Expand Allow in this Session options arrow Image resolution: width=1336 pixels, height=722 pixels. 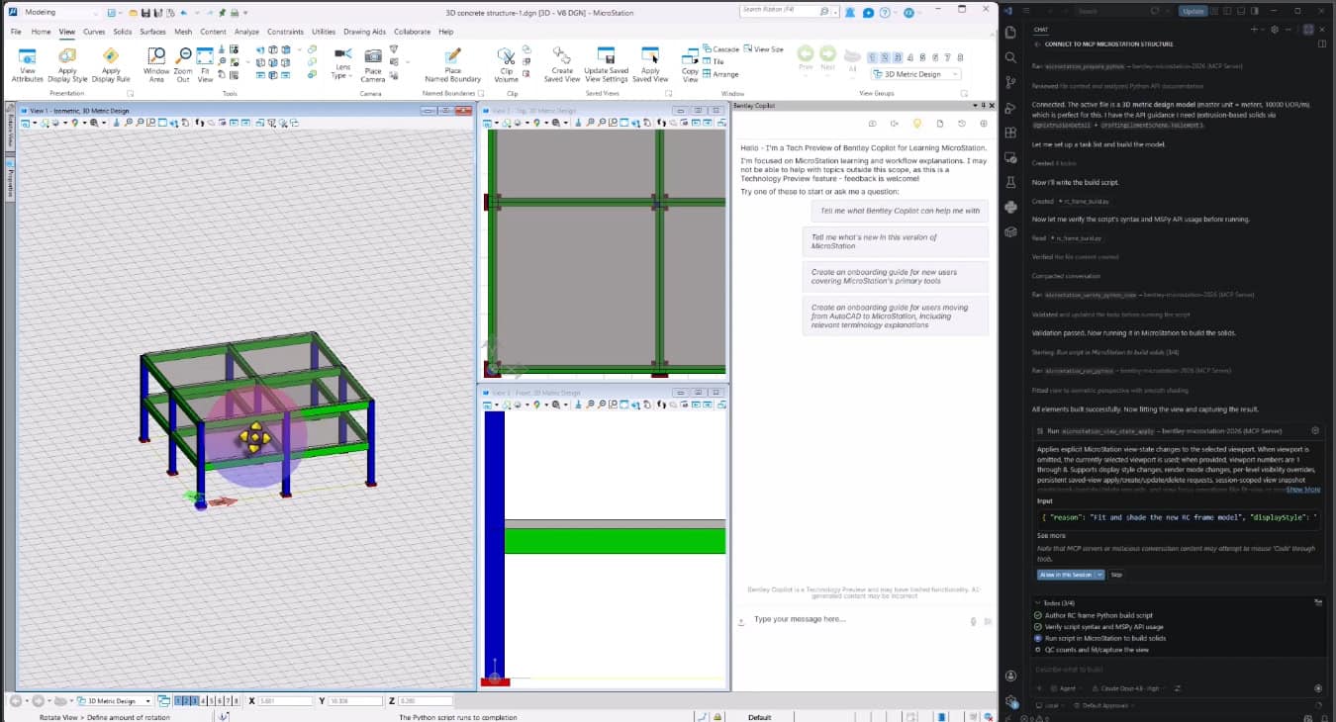[1100, 575]
